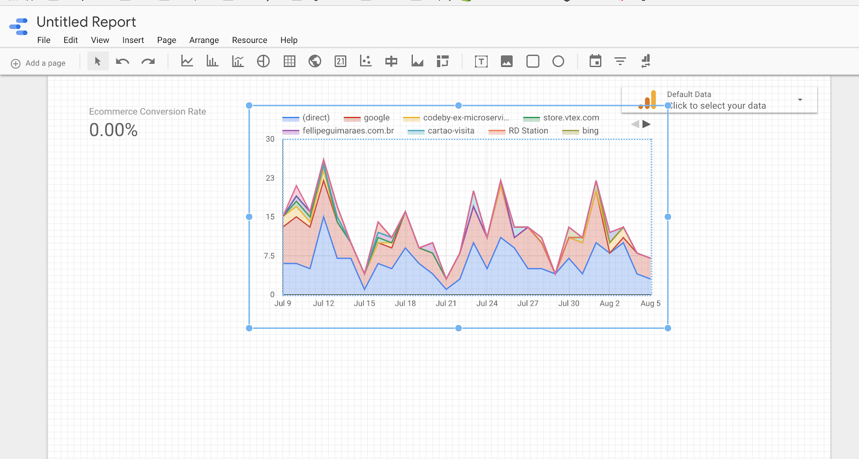This screenshot has height=459, width=859.
Task: Insert a scatter chart
Action: 366,61
